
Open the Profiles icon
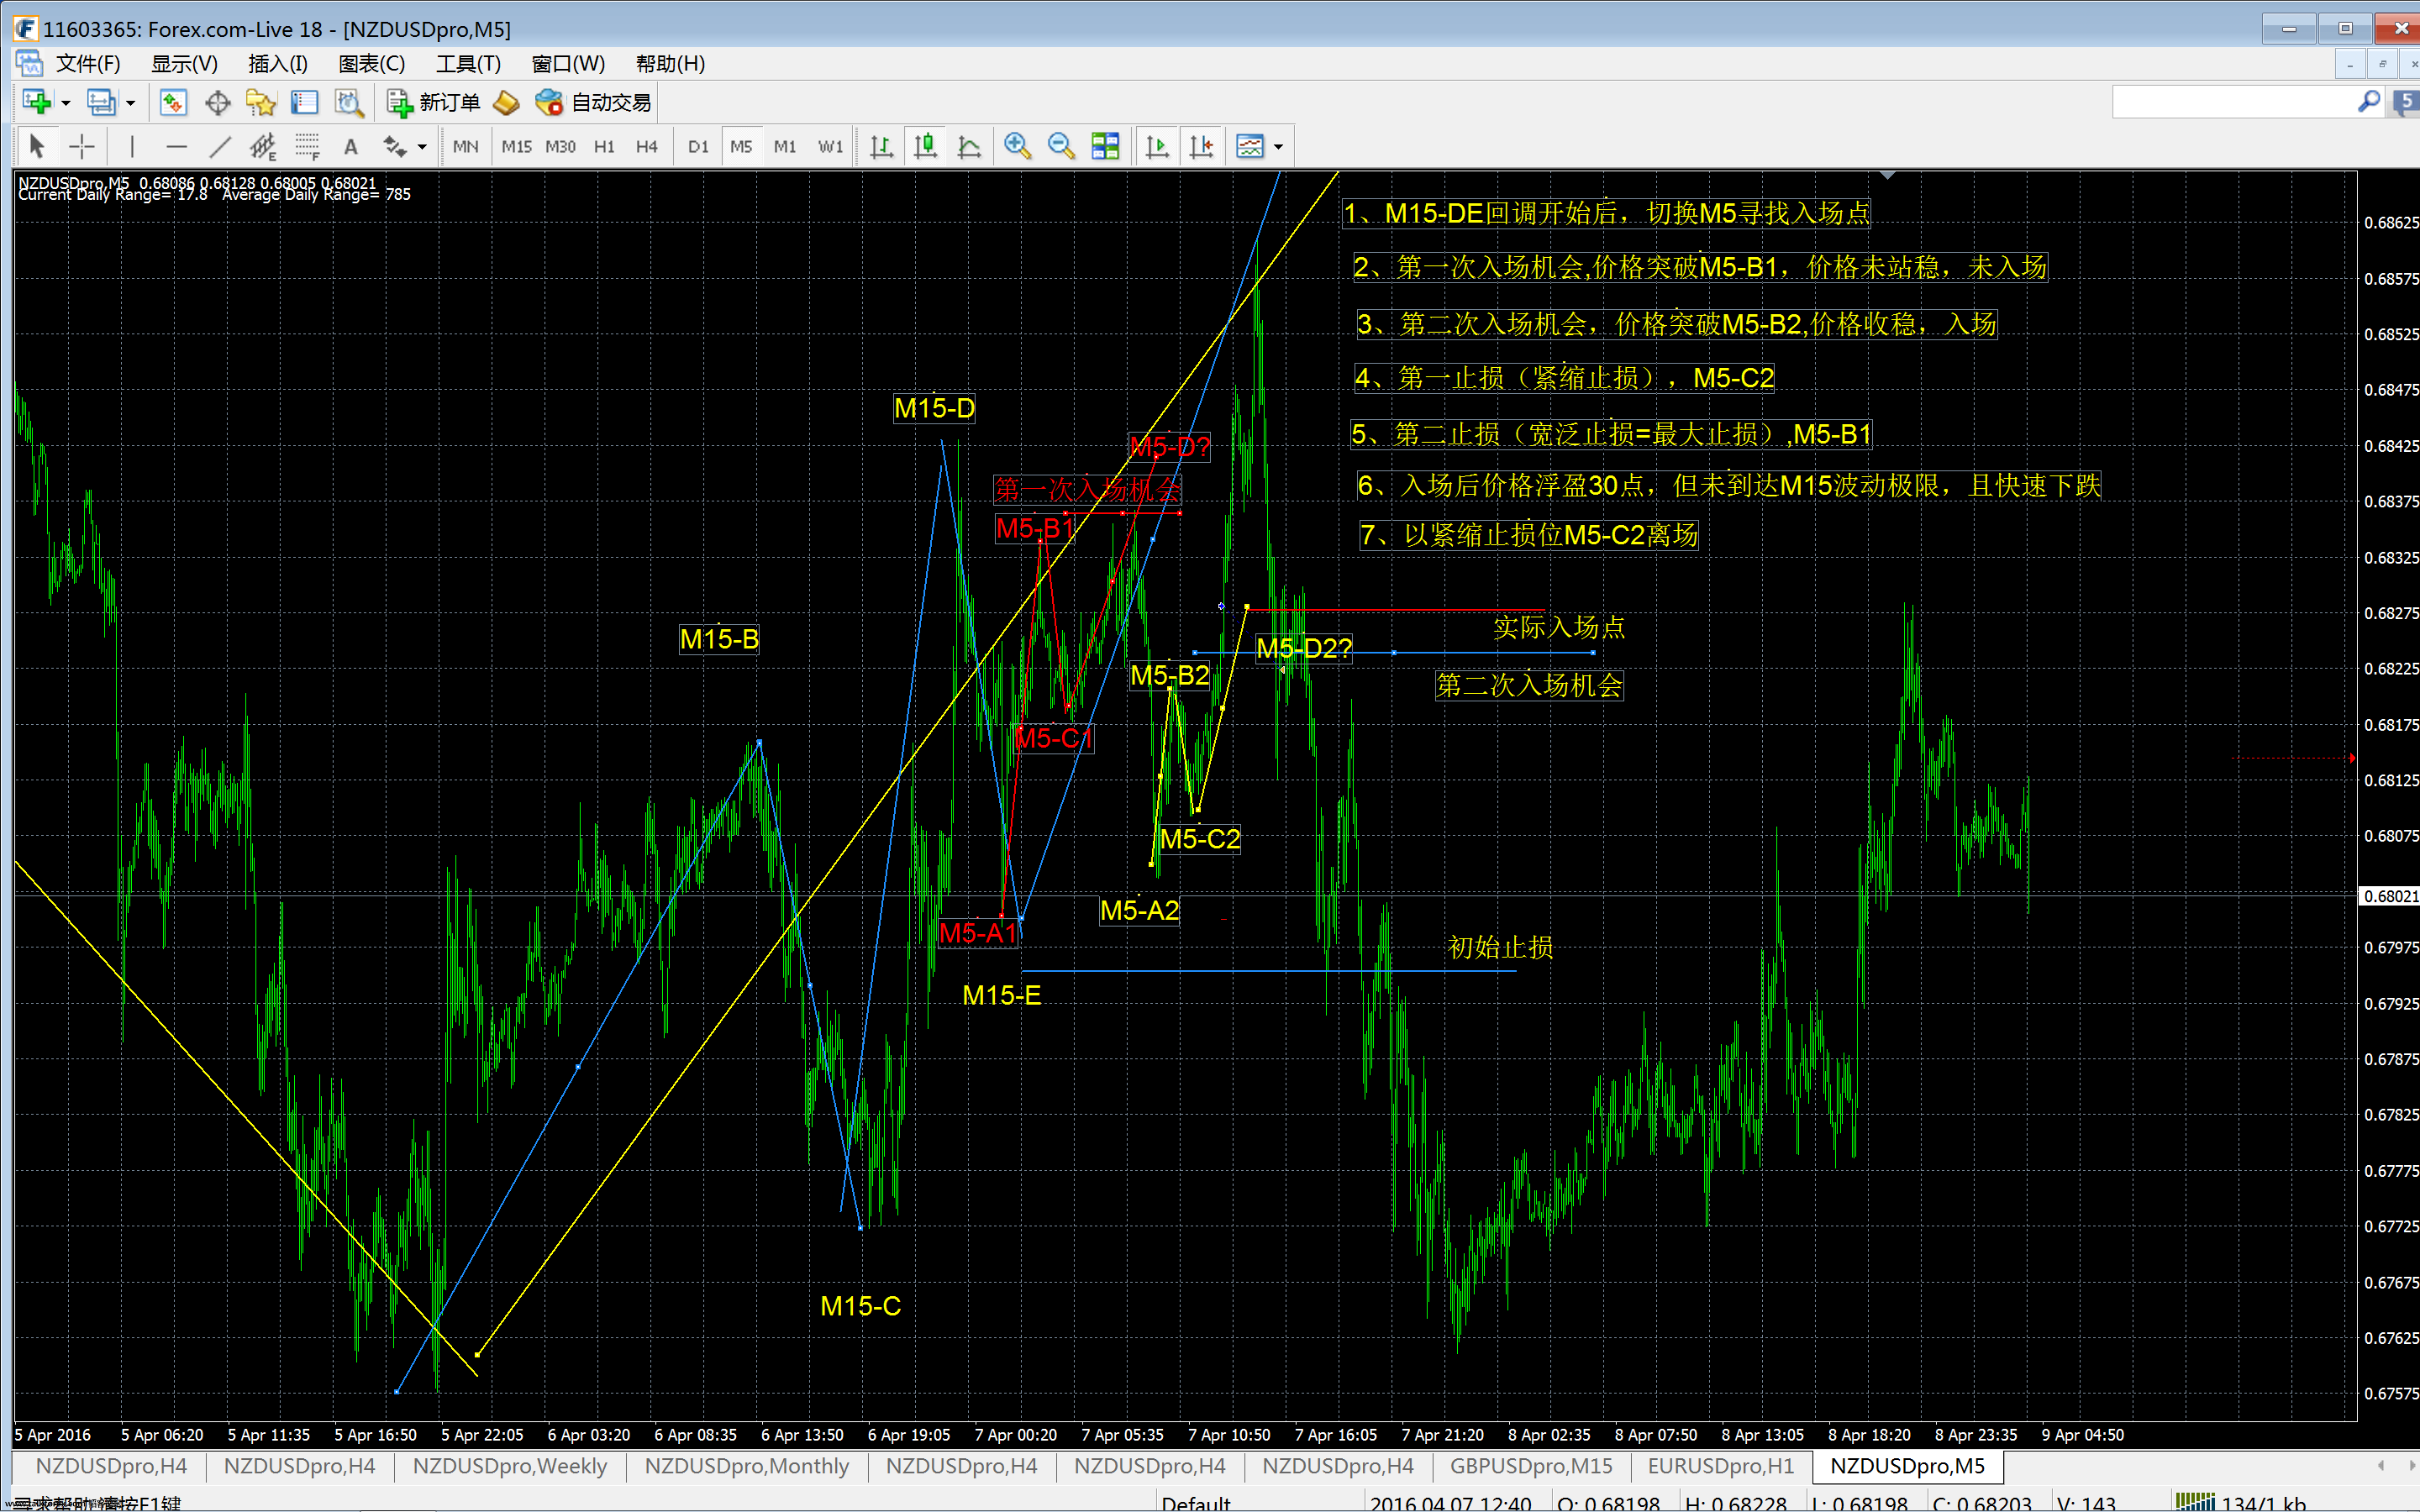tap(101, 102)
